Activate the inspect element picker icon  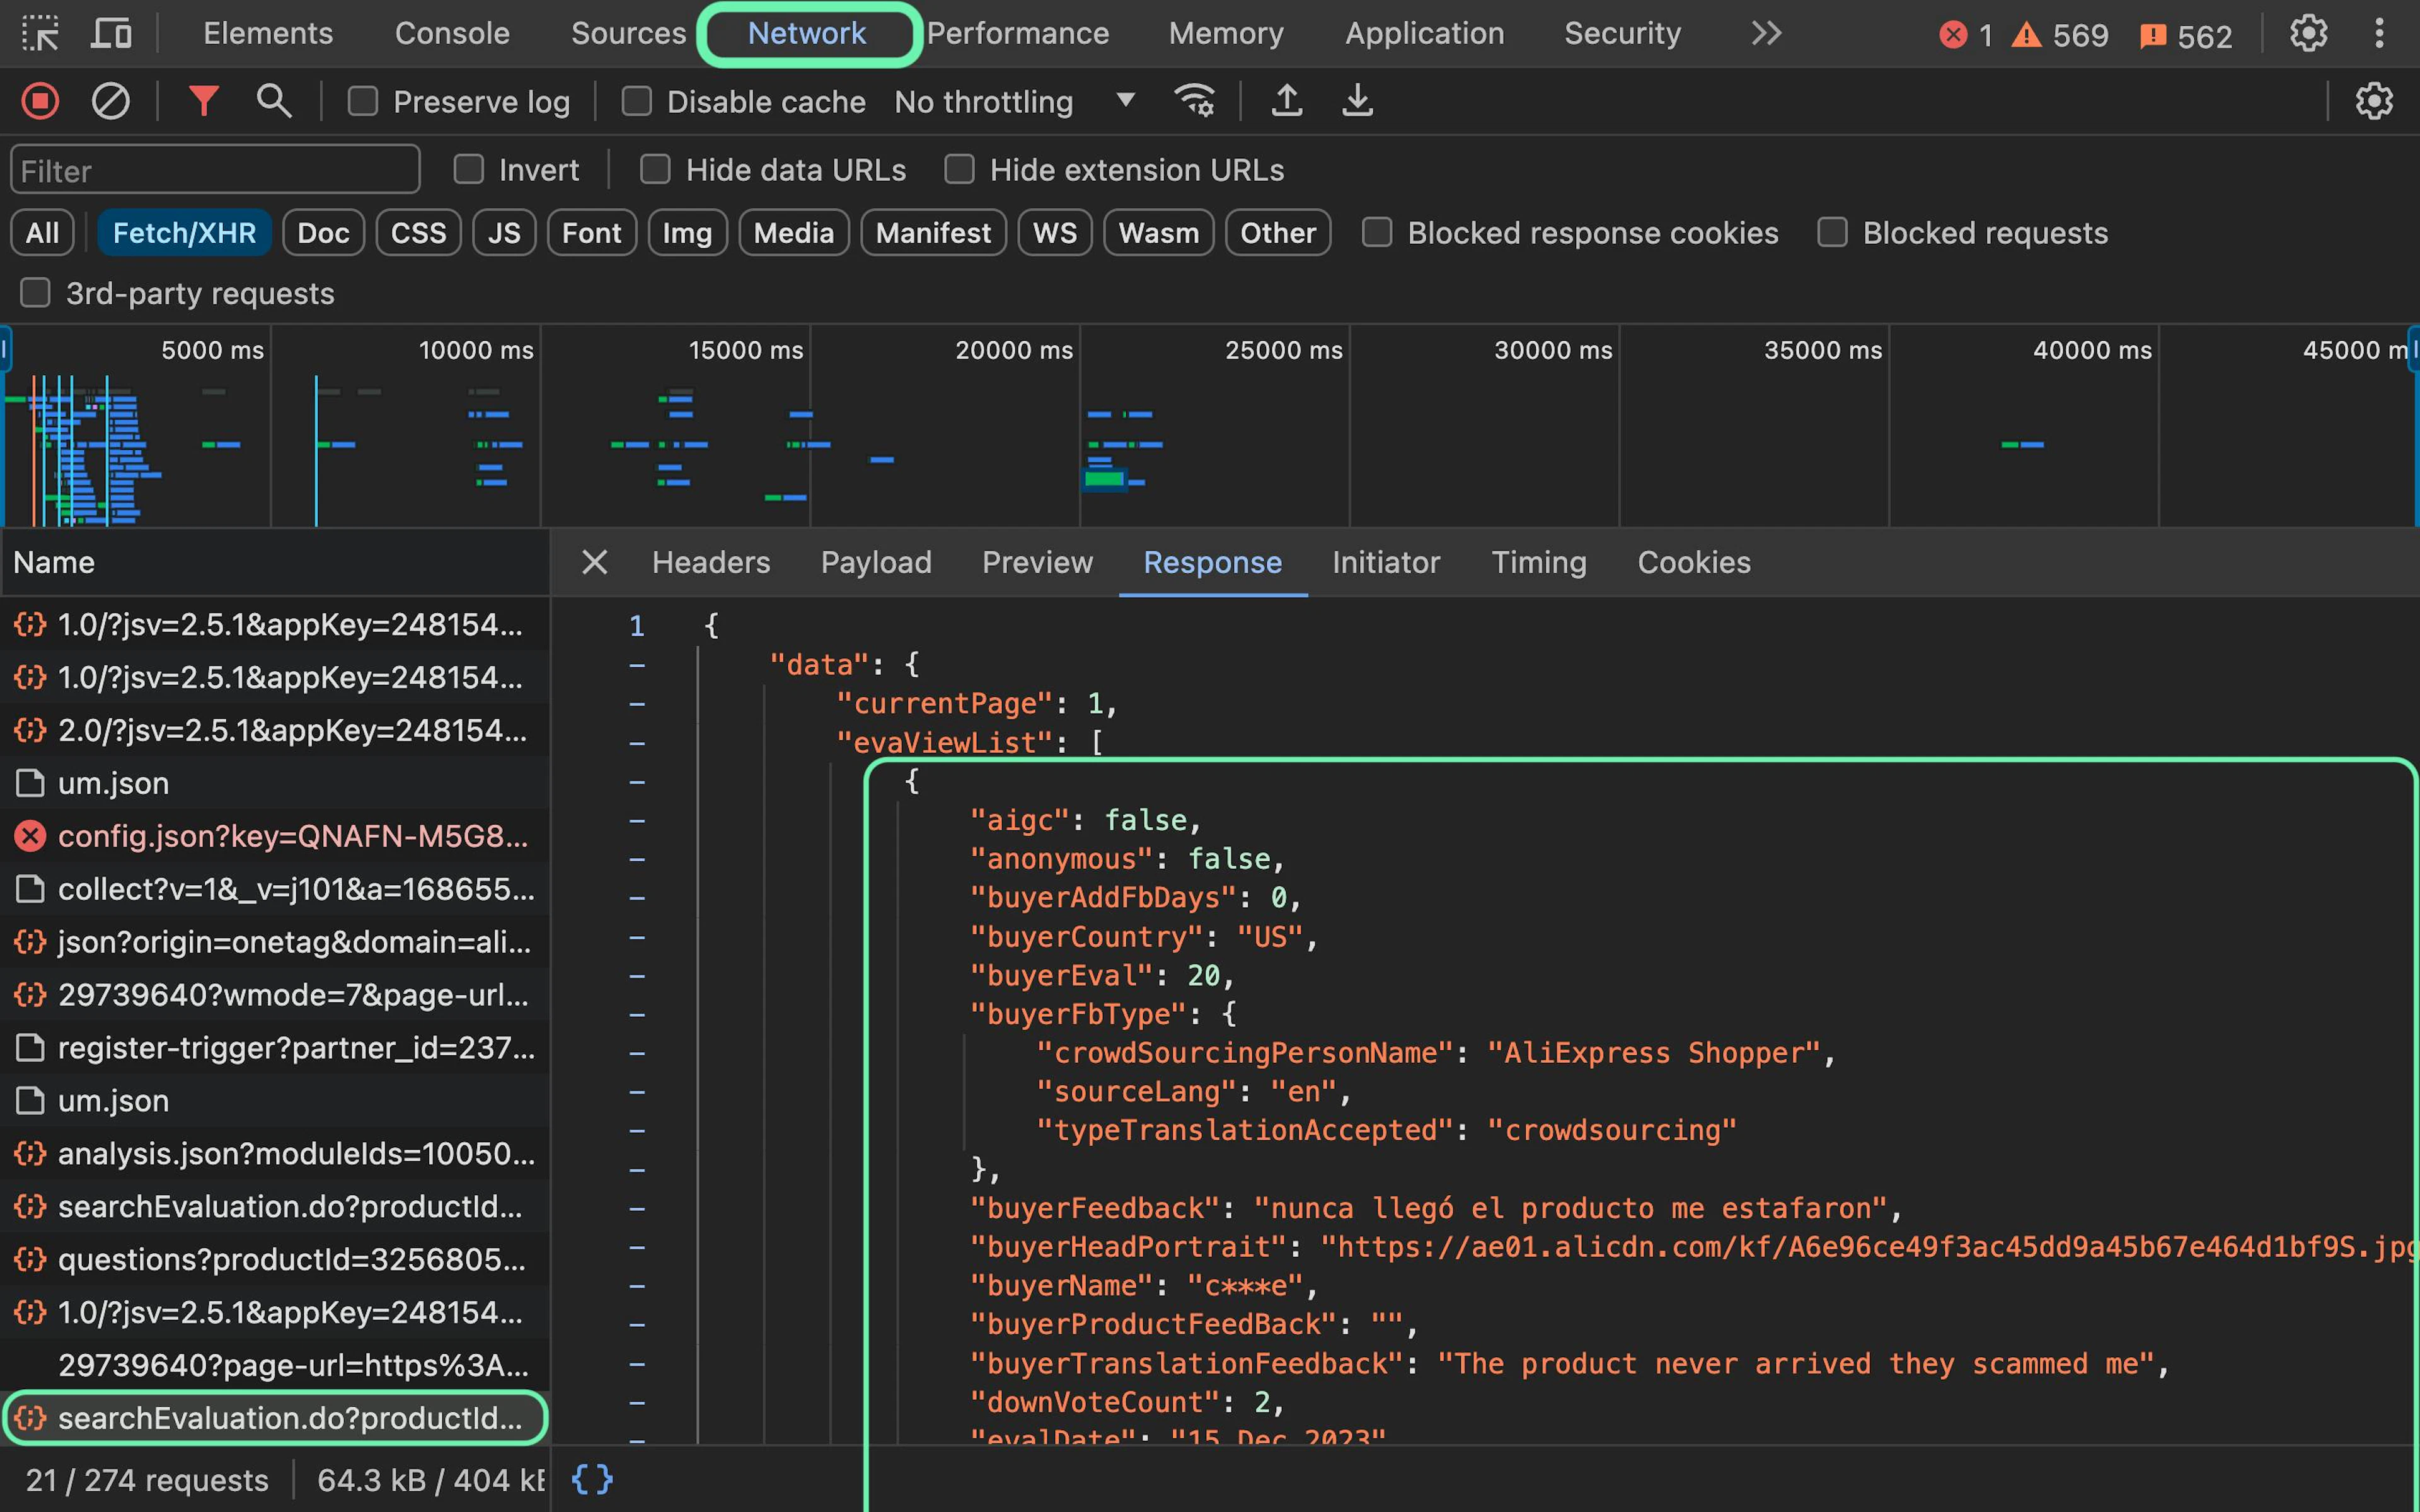coord(40,34)
